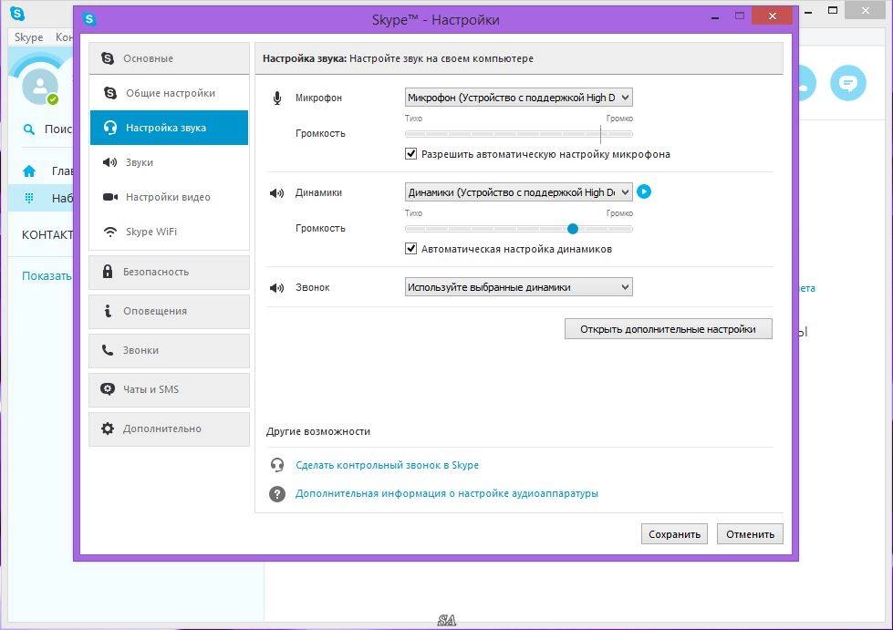Click the Skype logo icon beside Основные

click(x=107, y=58)
